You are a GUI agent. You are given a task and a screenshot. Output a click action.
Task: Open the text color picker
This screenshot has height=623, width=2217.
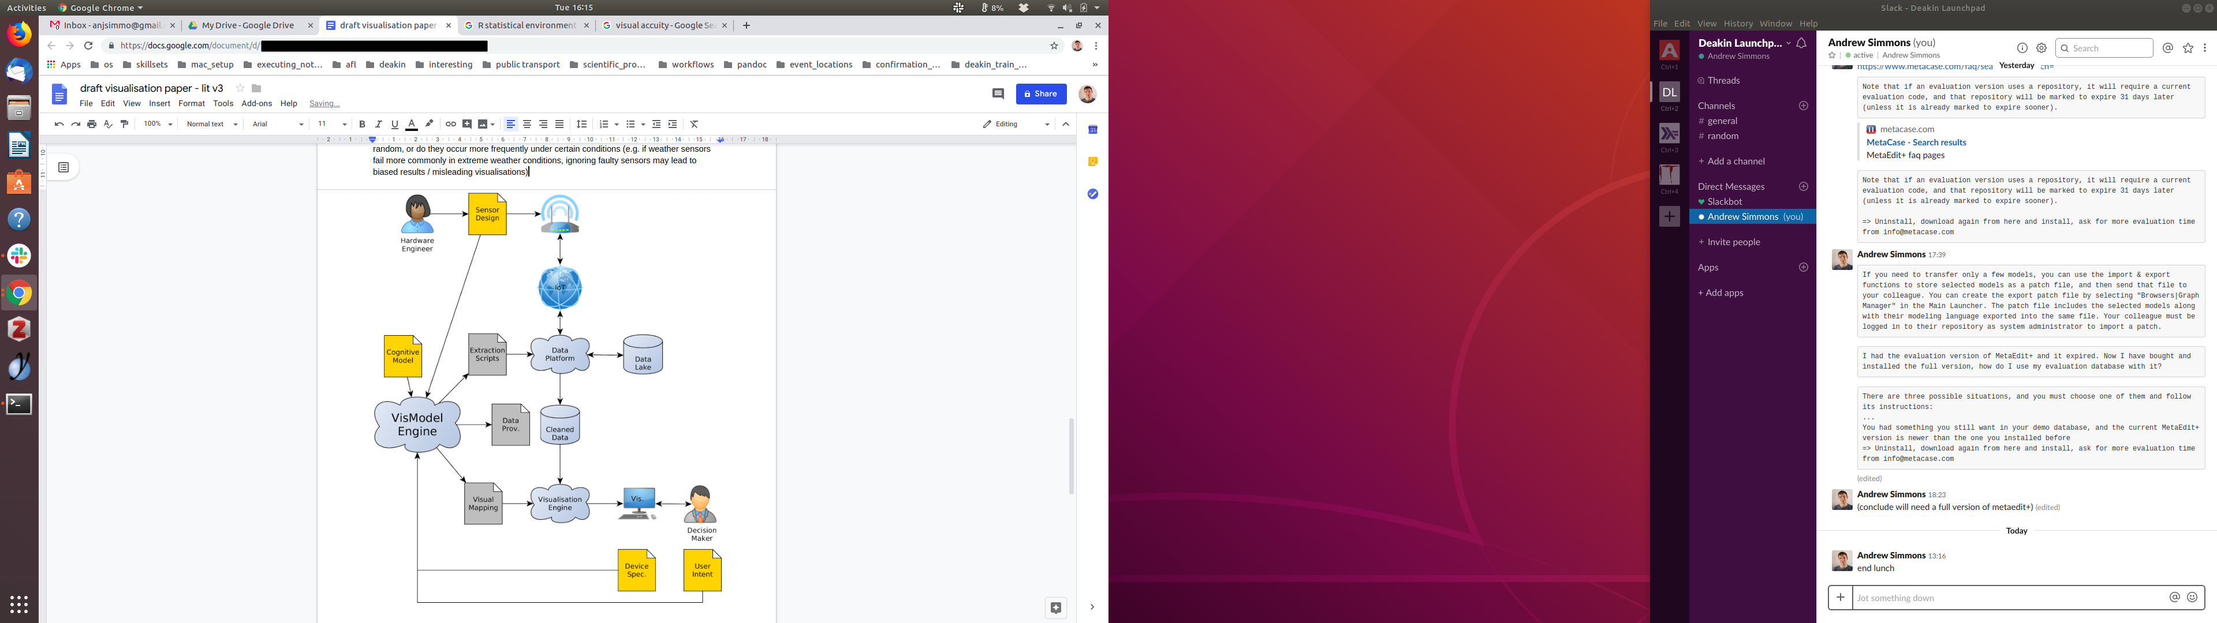[412, 125]
